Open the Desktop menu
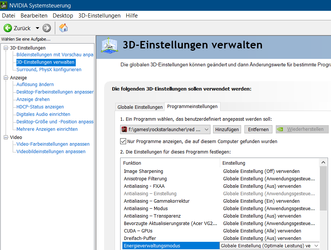This screenshot has width=331, height=250. 63,16
